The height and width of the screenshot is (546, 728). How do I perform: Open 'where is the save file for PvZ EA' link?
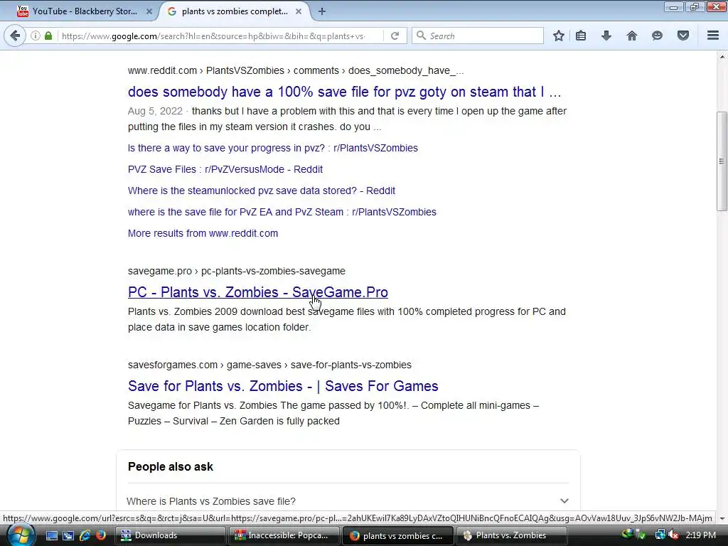[x=282, y=212]
